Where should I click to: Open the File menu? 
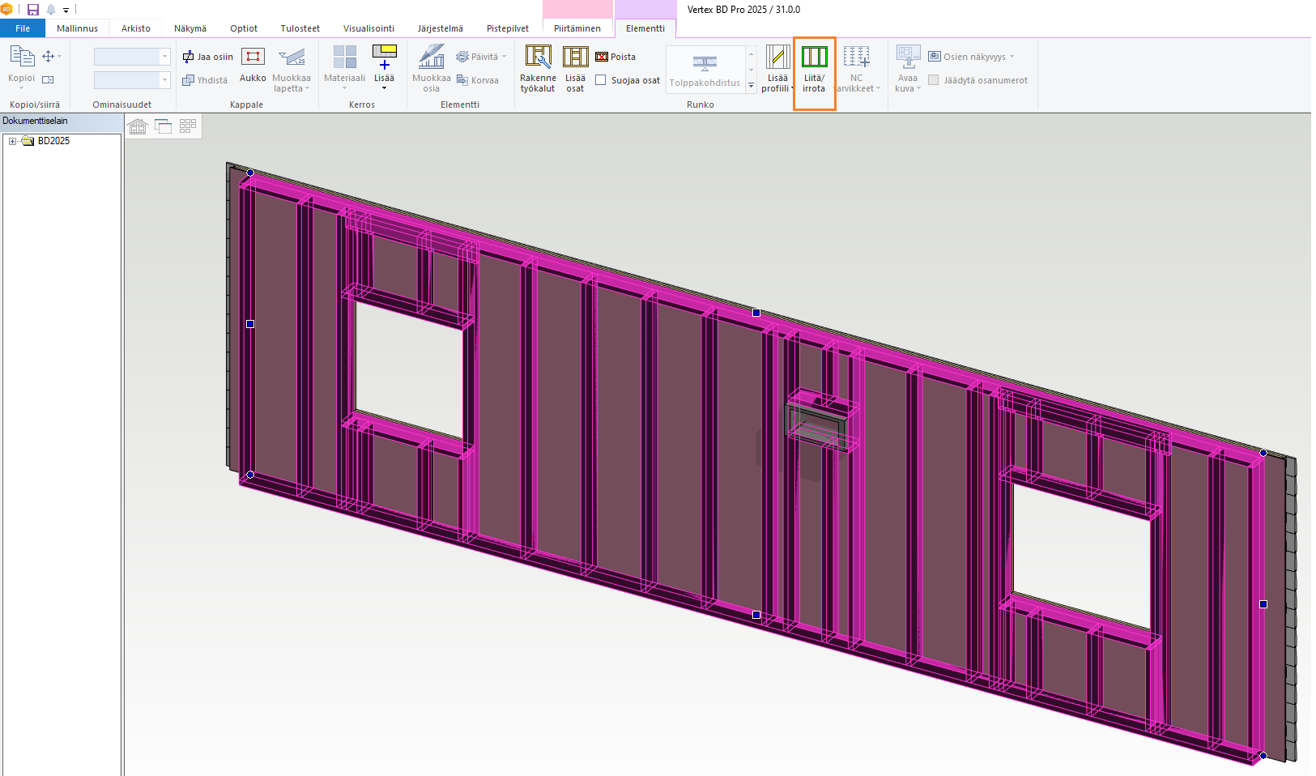23,28
